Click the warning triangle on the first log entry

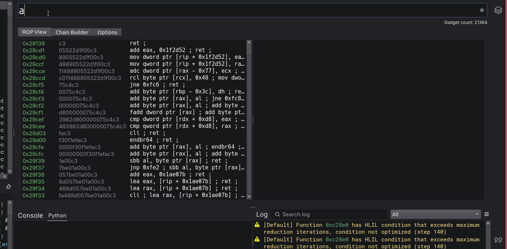257,225
